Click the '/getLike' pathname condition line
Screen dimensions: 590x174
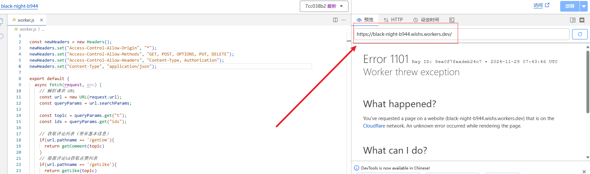[78, 165]
